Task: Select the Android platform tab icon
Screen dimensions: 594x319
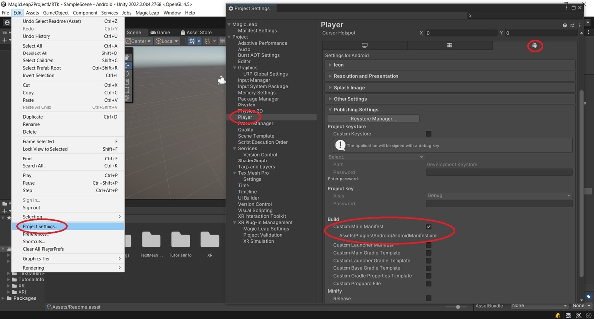Action: point(535,46)
